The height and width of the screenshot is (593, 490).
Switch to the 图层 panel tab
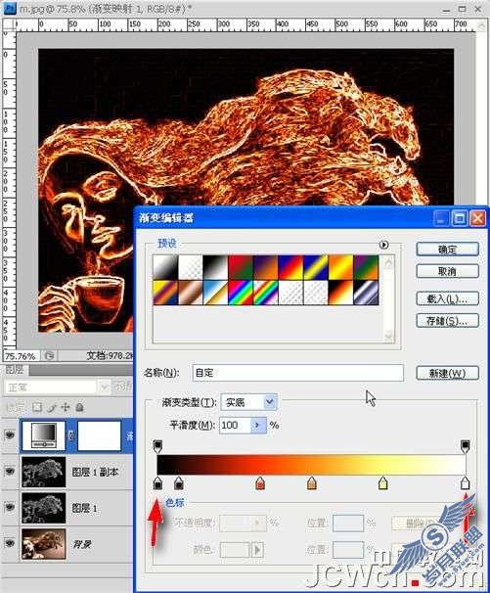pos(15,370)
